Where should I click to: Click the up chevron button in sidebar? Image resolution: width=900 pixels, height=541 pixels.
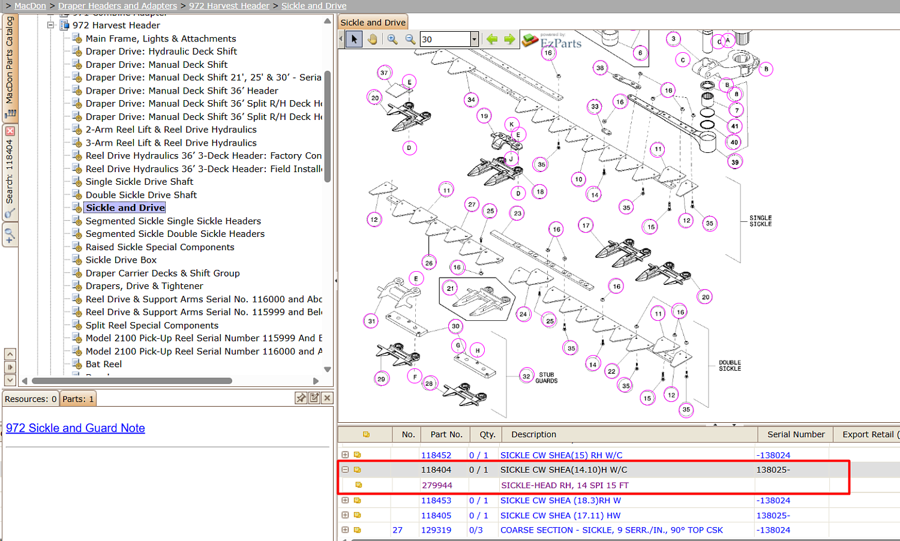point(10,354)
